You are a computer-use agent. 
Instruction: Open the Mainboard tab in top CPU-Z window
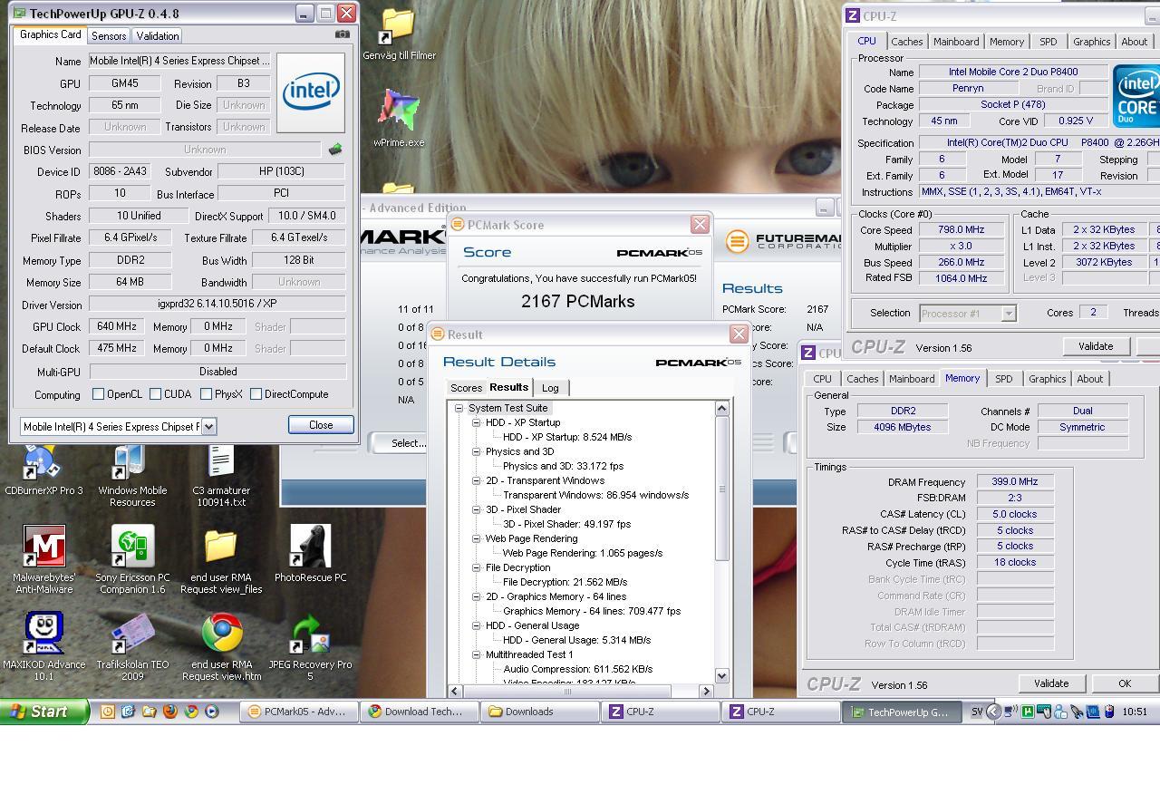point(956,41)
